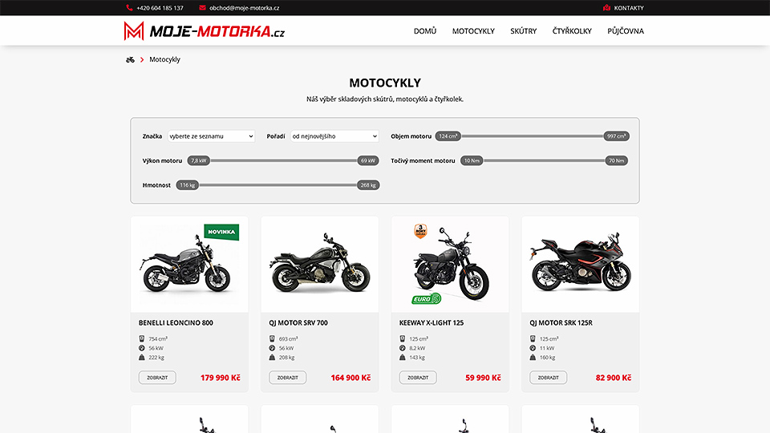Go to Domů menu item
Screen dimensions: 770x433
tap(425, 31)
